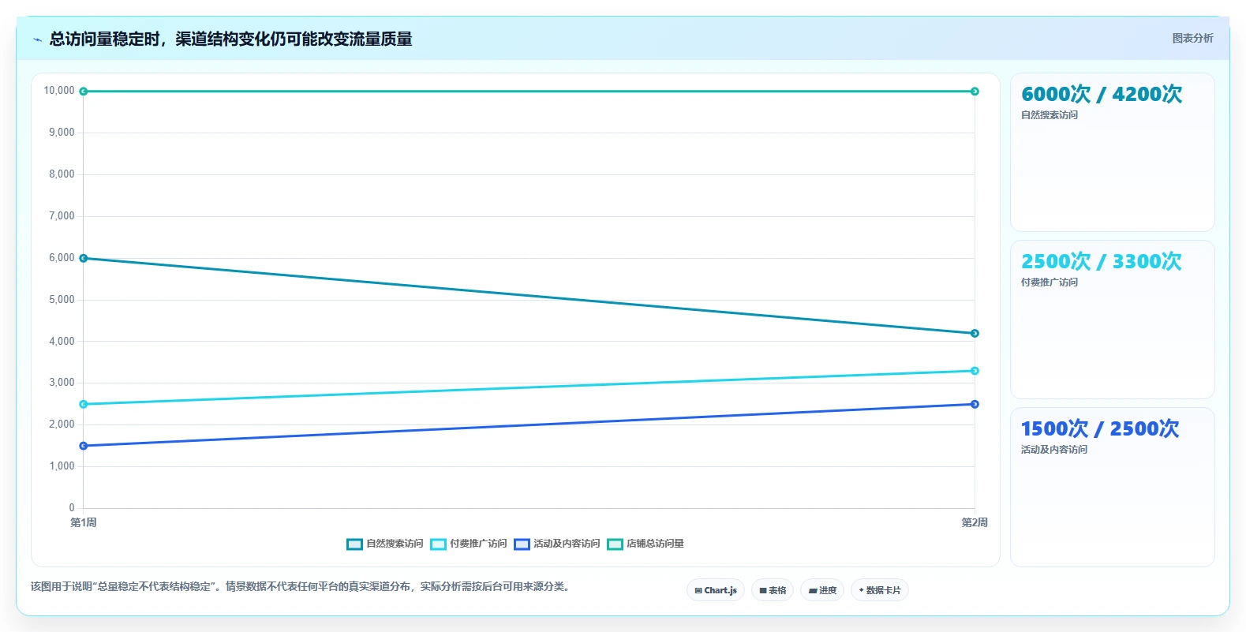Click the 数据卡片 tag chip
1246x632 pixels.
coord(880,590)
